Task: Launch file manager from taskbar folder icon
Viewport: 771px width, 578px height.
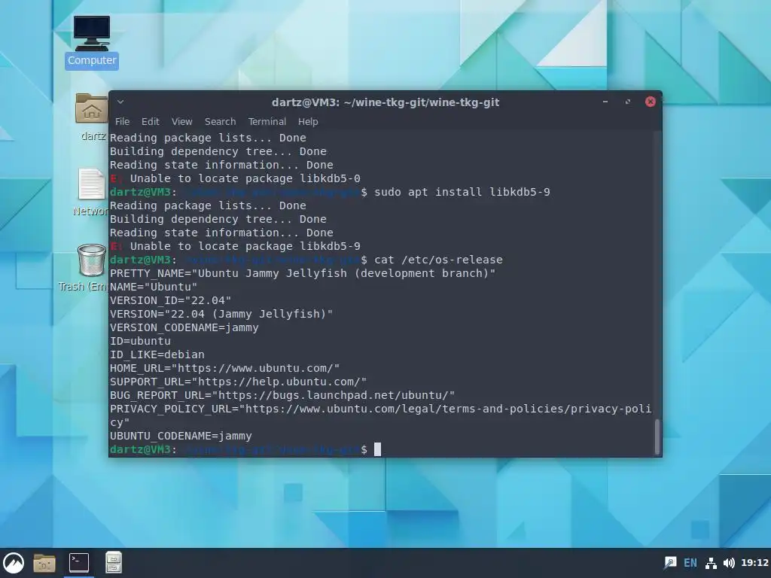Action: (44, 563)
